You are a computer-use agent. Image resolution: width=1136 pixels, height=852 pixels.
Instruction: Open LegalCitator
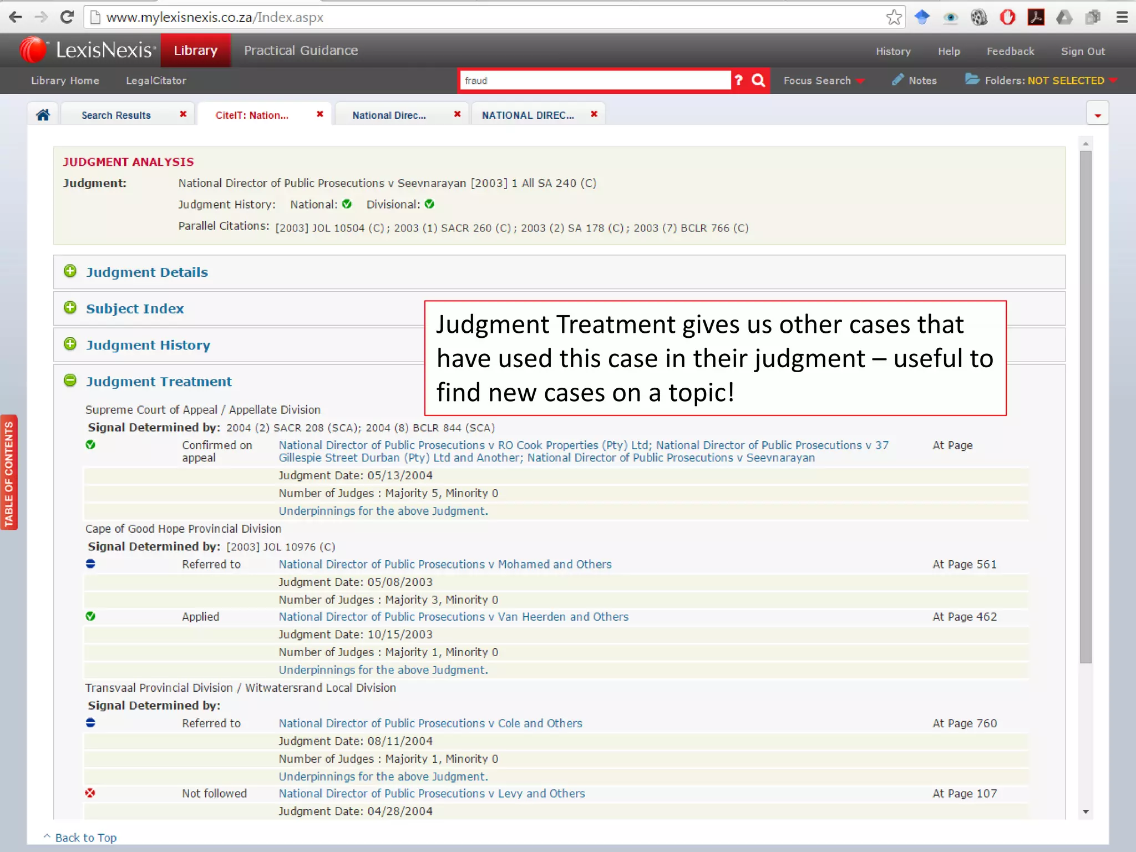point(156,81)
